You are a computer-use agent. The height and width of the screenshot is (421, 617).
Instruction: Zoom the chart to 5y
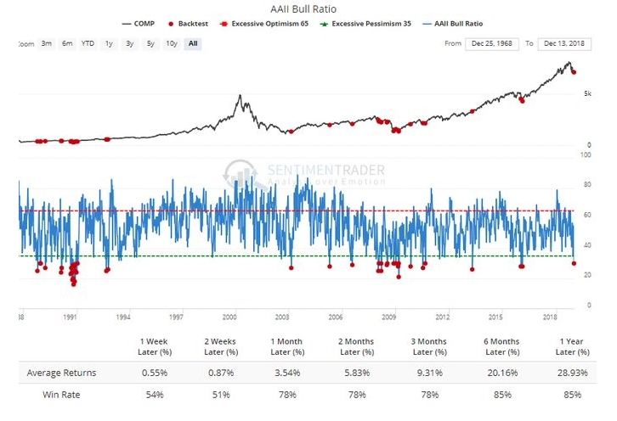click(x=150, y=43)
